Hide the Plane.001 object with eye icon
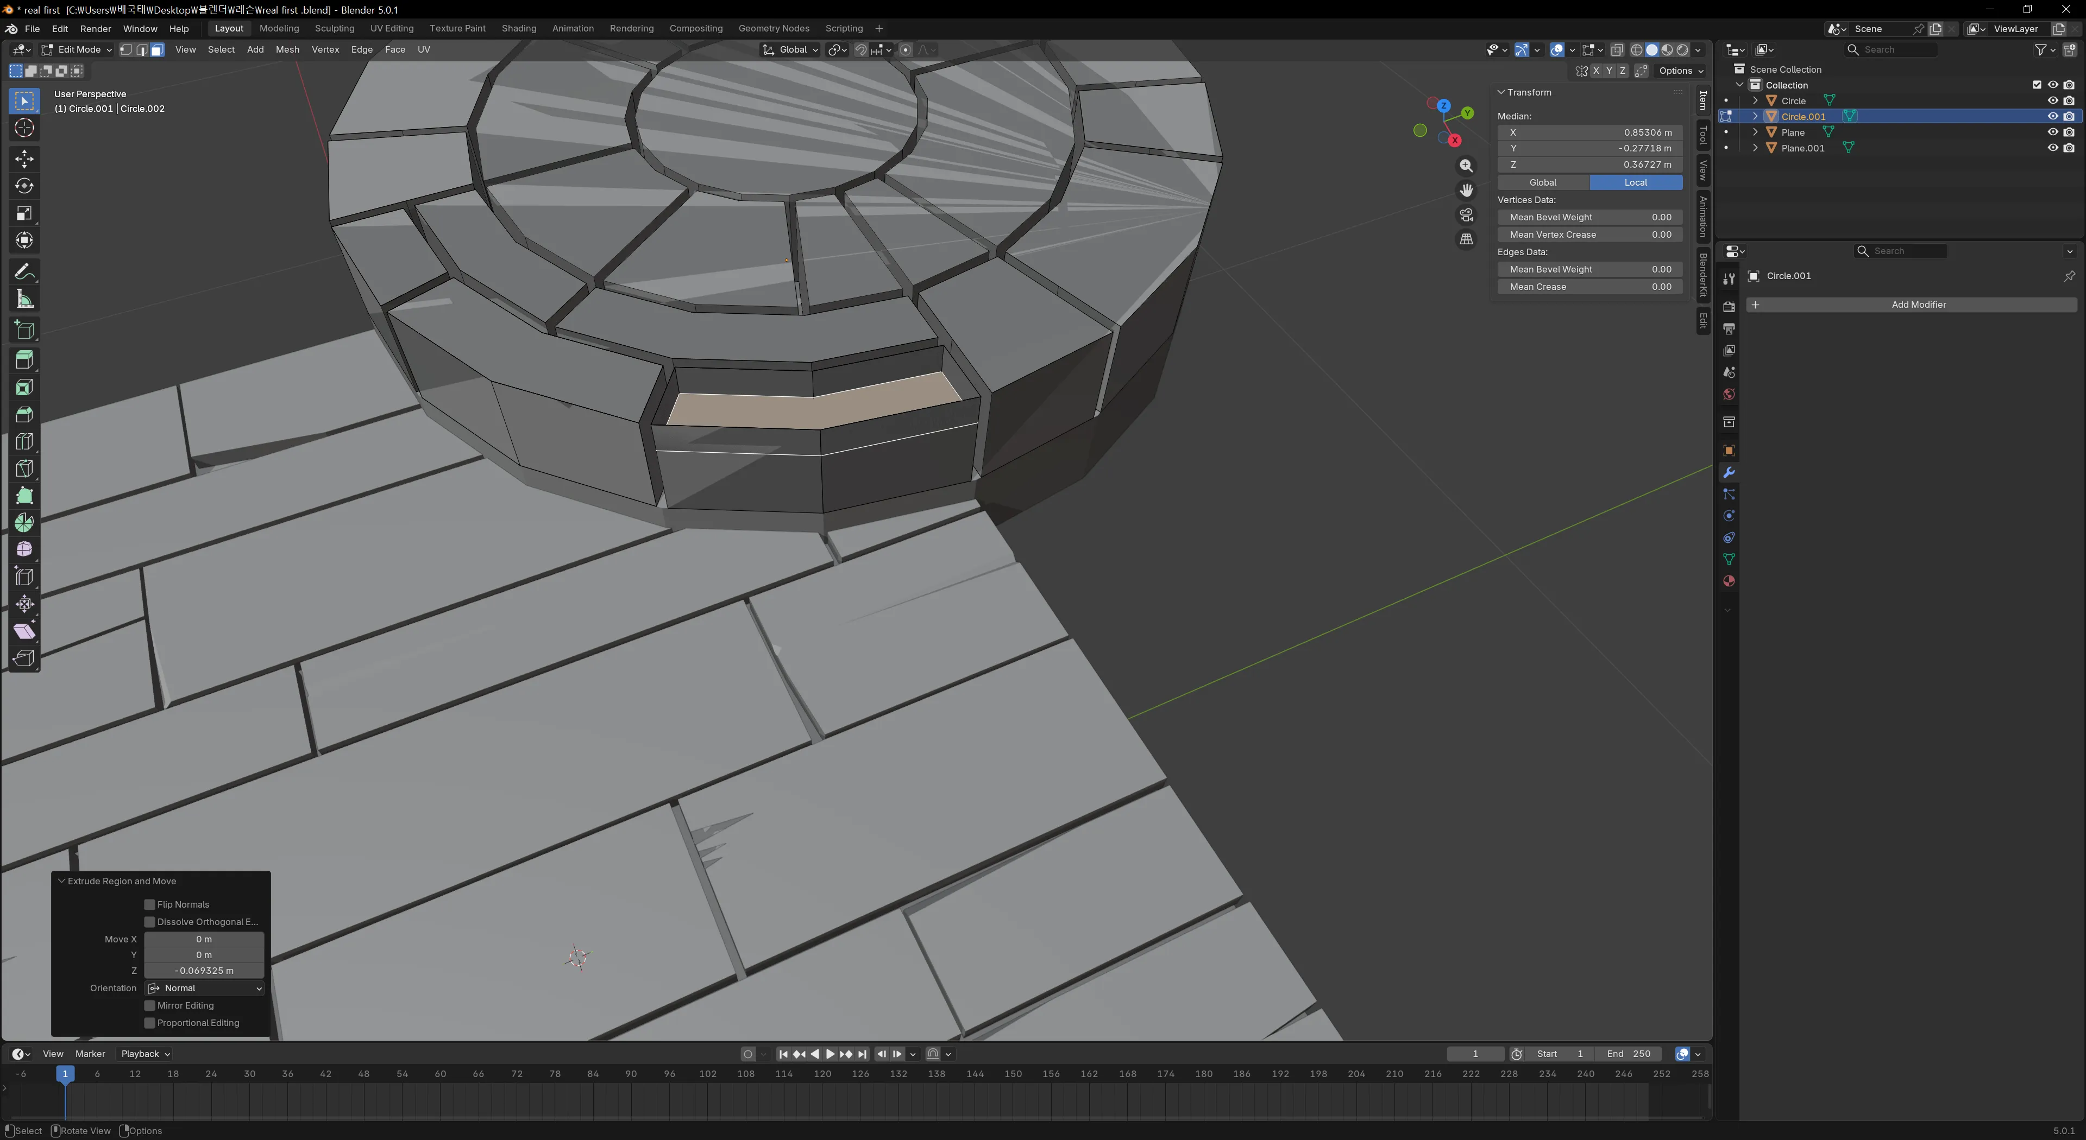2086x1140 pixels. (2052, 148)
